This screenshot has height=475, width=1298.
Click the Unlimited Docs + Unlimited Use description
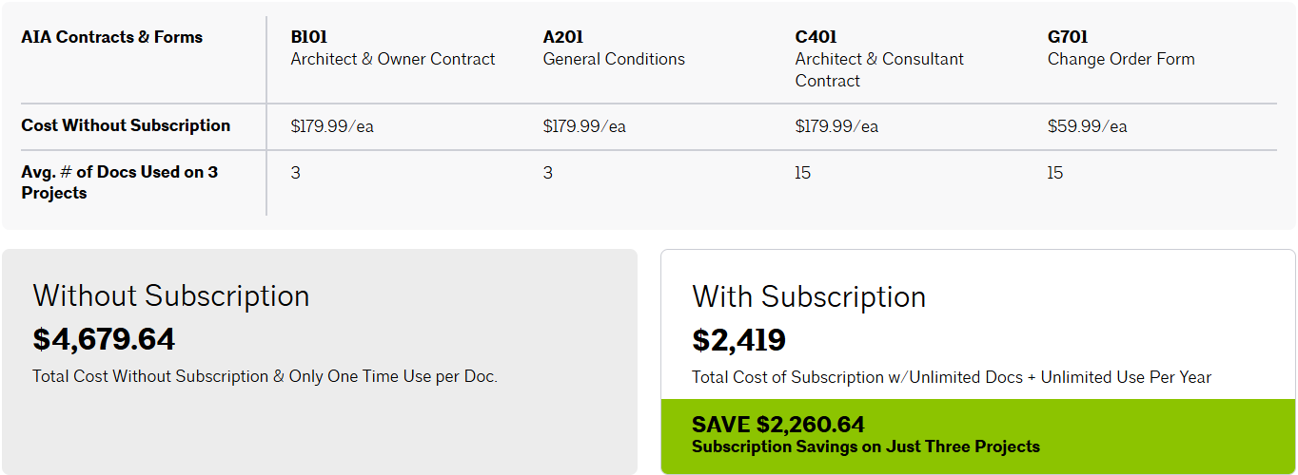[952, 377]
